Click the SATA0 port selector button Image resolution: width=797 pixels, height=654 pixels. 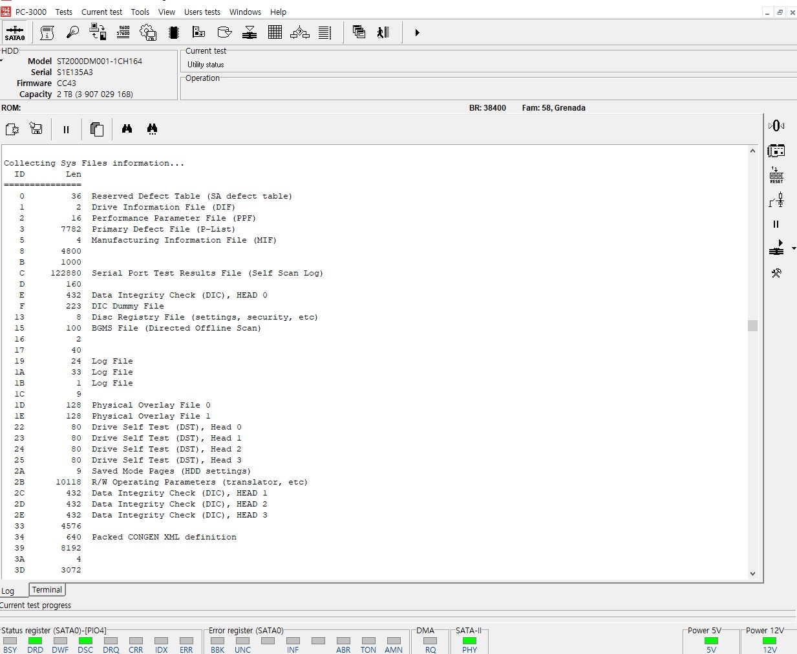tap(15, 32)
